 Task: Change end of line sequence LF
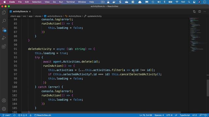176,115
